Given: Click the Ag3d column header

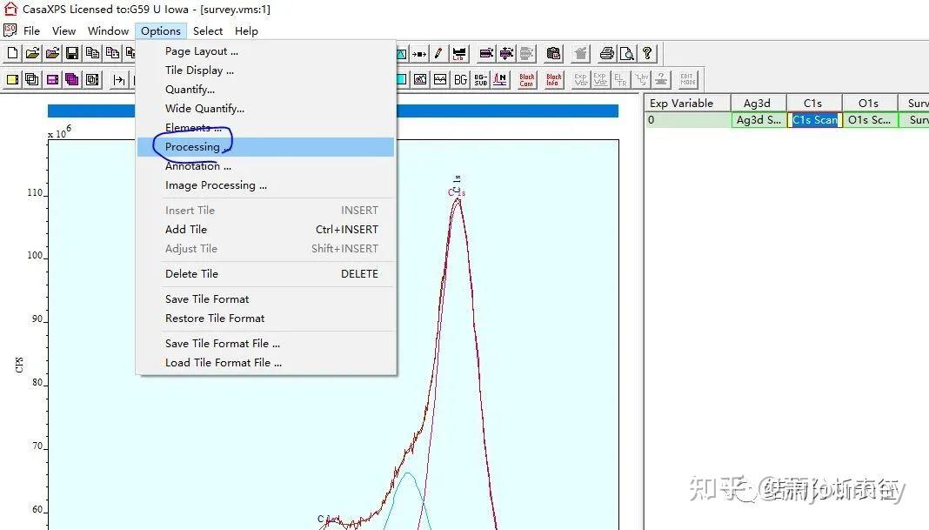Looking at the screenshot, I should tap(758, 103).
